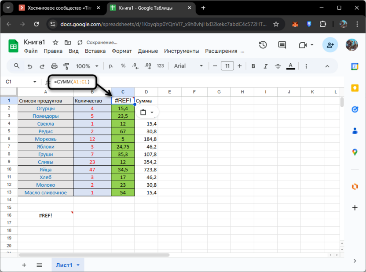Toggle italic formatting
The image size is (366, 272).
coord(265,66)
